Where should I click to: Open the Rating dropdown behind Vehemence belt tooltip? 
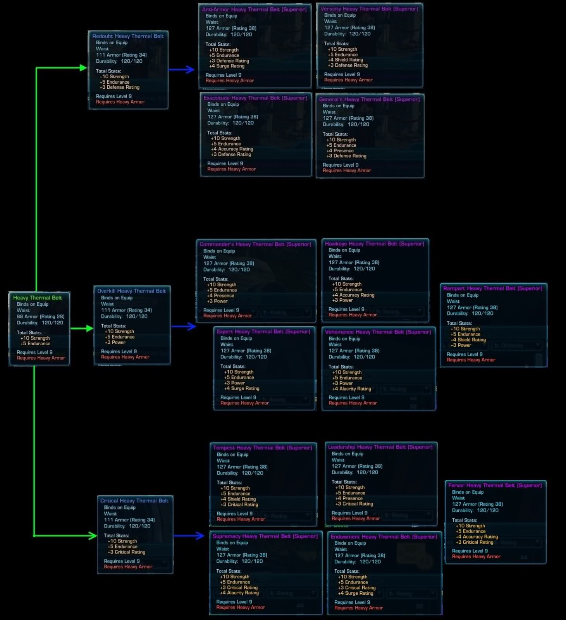[x=404, y=389]
